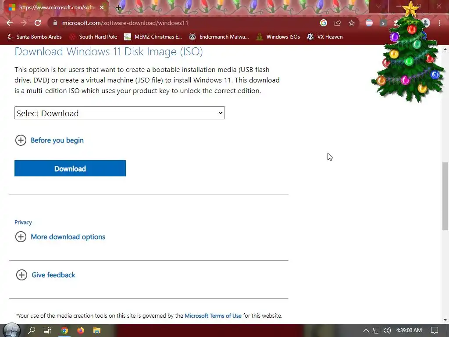This screenshot has height=337, width=449.
Task: Expand More download options
Action: (60, 237)
